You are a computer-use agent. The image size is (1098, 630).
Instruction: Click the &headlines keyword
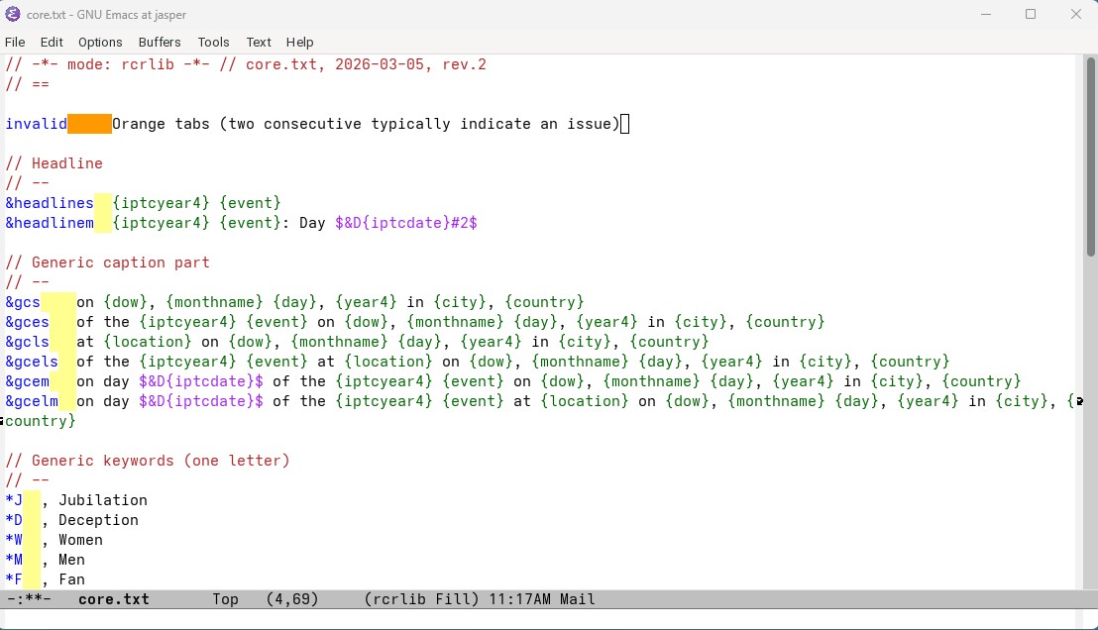pos(49,203)
